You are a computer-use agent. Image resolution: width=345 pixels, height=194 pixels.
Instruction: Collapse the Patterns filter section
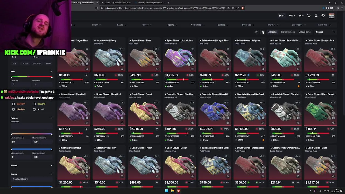pos(51,118)
